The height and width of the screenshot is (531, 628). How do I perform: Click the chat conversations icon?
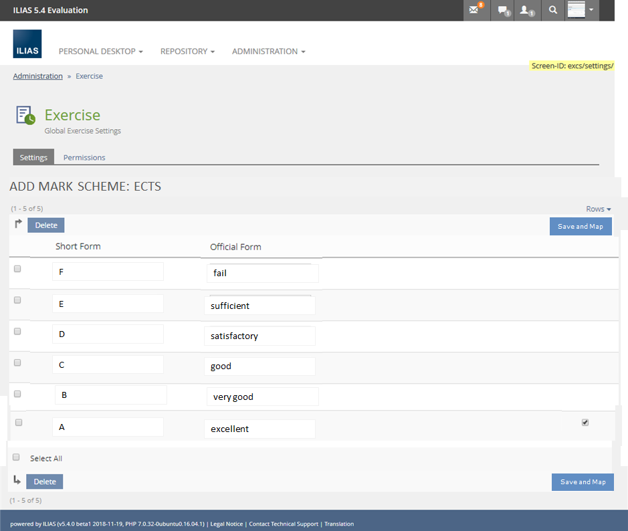pos(503,10)
